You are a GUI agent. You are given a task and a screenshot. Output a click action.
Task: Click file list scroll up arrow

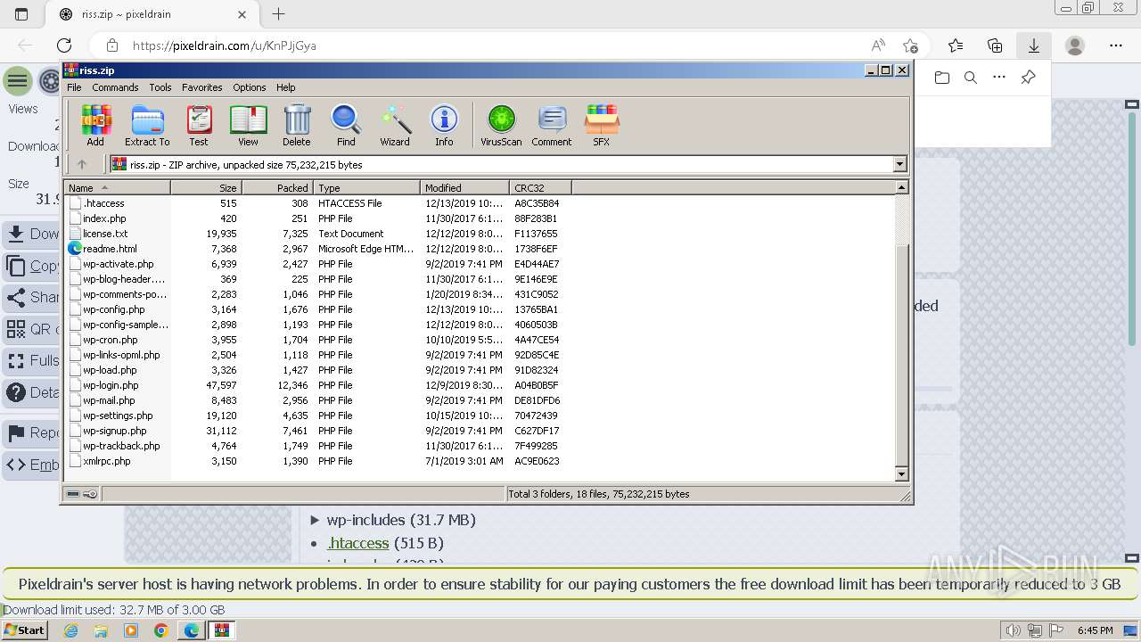pos(901,187)
